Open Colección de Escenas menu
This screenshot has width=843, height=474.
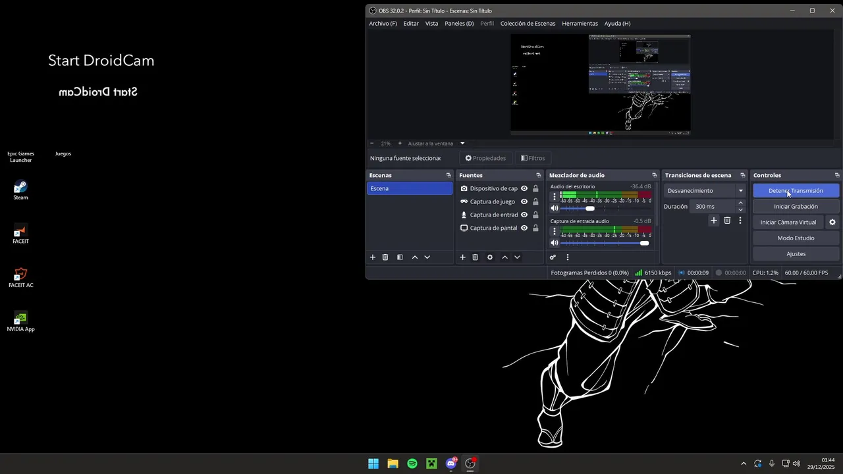(x=528, y=23)
